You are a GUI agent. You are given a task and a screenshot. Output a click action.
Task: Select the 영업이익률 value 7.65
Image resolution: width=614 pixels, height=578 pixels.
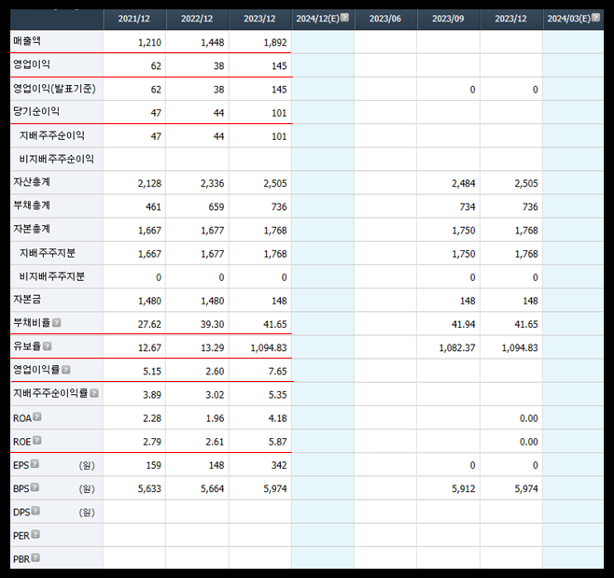[x=278, y=371]
